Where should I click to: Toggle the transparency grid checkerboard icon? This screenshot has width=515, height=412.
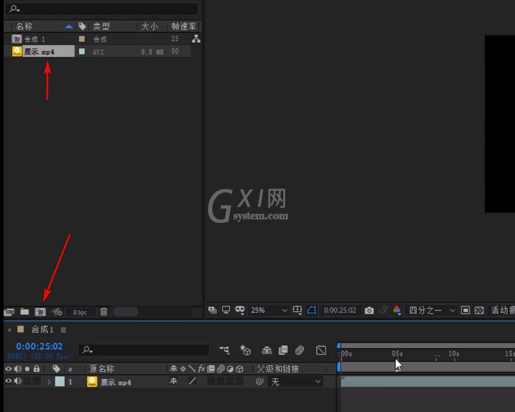coord(479,310)
